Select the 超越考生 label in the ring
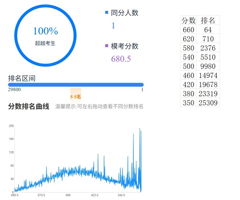The width and height of the screenshot is (240, 200). tap(45, 43)
